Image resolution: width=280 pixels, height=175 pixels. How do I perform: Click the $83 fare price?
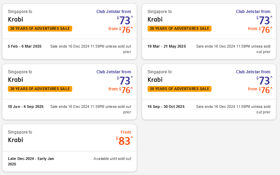(125, 141)
